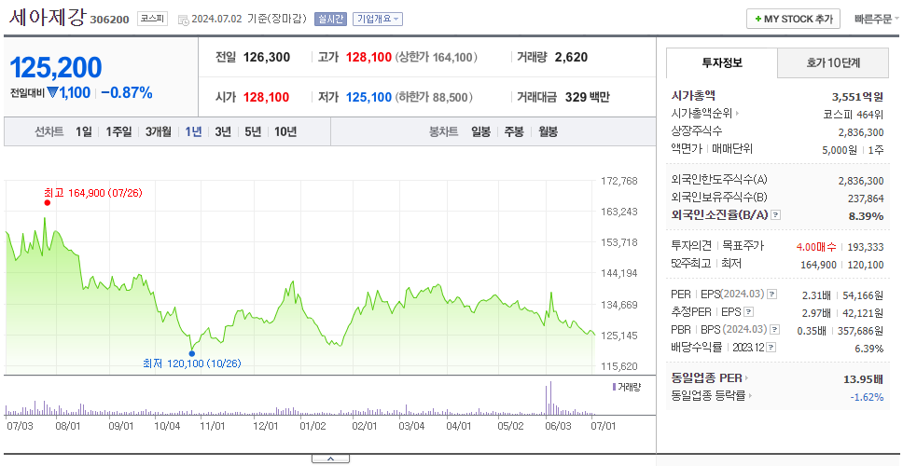The height and width of the screenshot is (466, 903).
Task: Click the stock code 306200
Action: [x=109, y=21]
